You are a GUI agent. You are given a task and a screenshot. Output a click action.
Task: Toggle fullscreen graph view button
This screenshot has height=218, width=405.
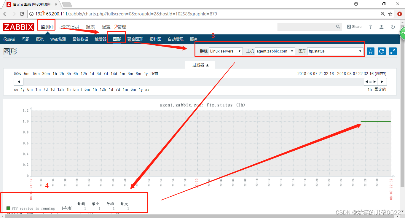click(x=393, y=51)
